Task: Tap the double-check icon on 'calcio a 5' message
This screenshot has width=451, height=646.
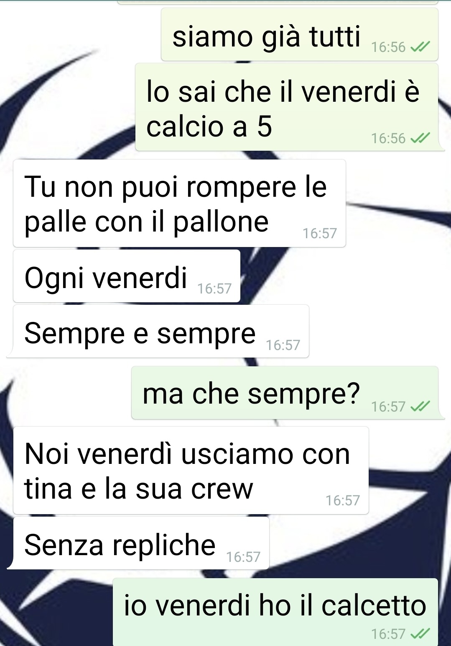Action: pos(420,138)
